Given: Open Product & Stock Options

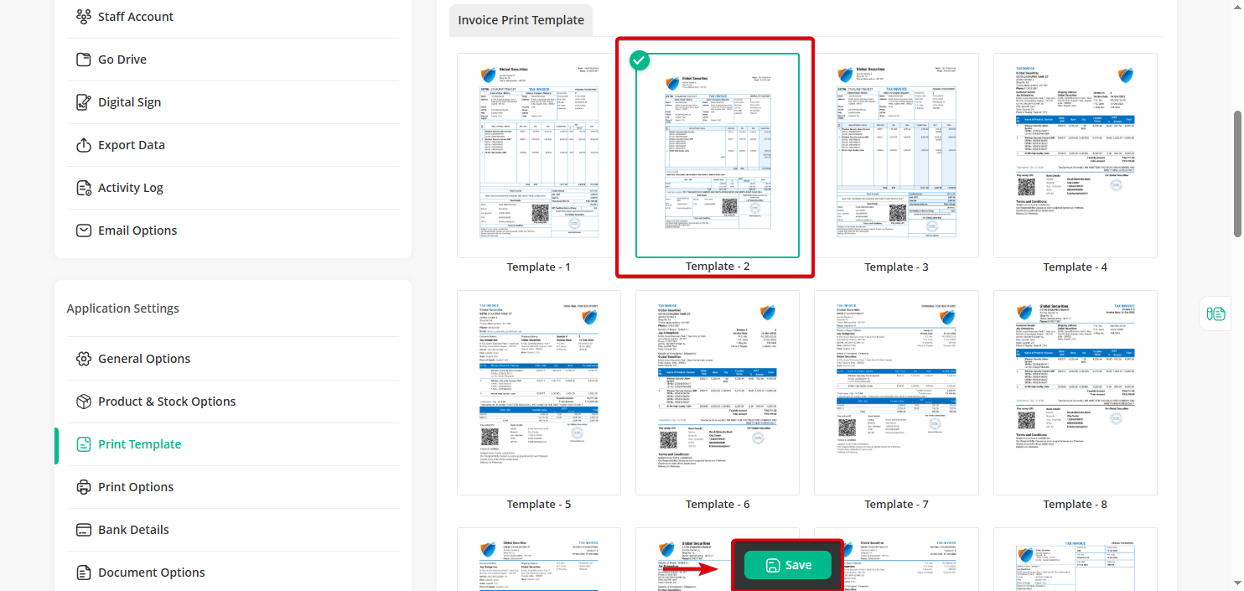Looking at the screenshot, I should click(x=233, y=402).
